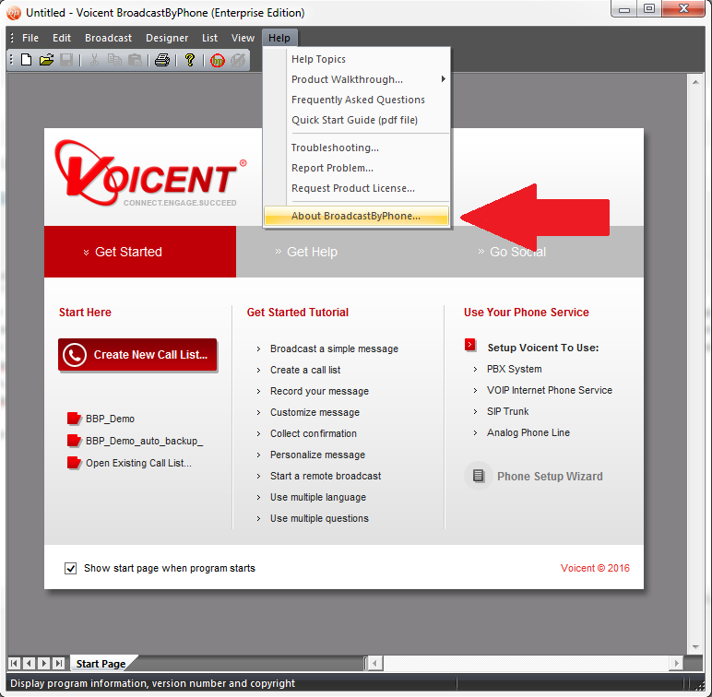Image resolution: width=712 pixels, height=697 pixels.
Task: Click the vertical scrollbar down arrow
Action: click(x=696, y=648)
